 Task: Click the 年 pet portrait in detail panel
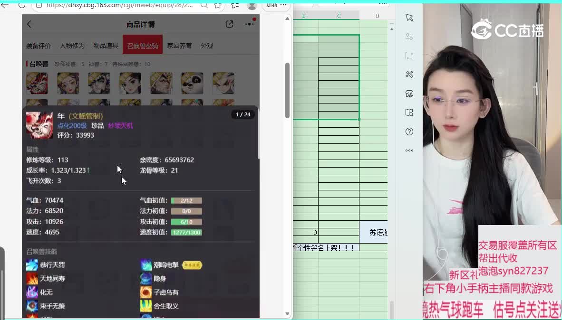39,125
